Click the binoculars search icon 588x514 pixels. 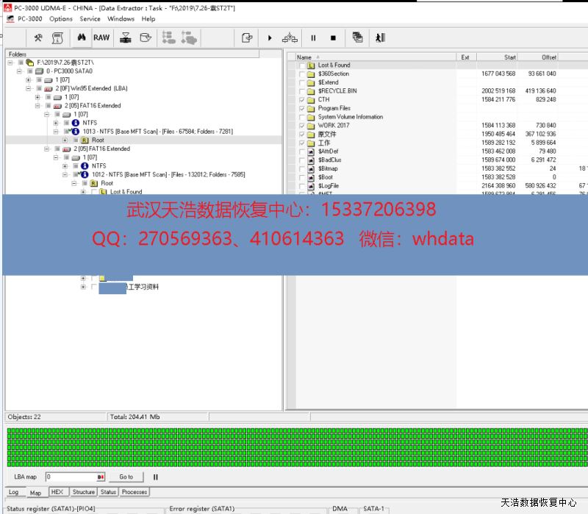tap(82, 38)
